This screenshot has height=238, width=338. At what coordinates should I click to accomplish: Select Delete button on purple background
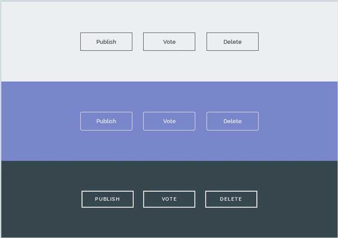point(233,121)
